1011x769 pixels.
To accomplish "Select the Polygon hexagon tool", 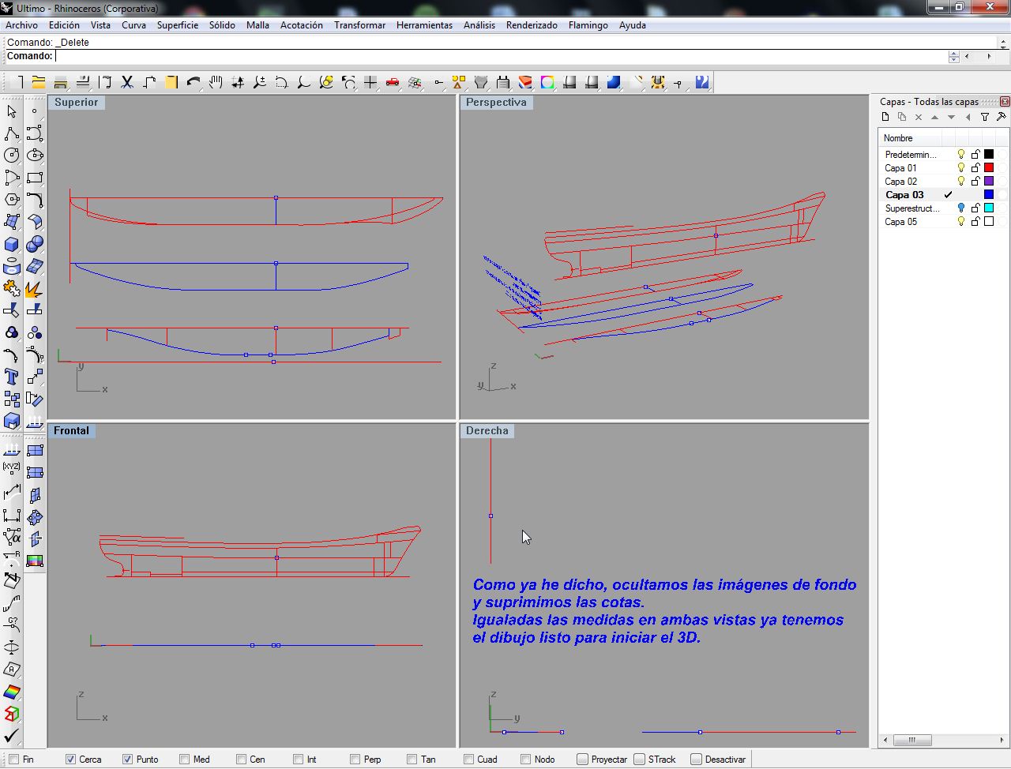I will tap(12, 200).
